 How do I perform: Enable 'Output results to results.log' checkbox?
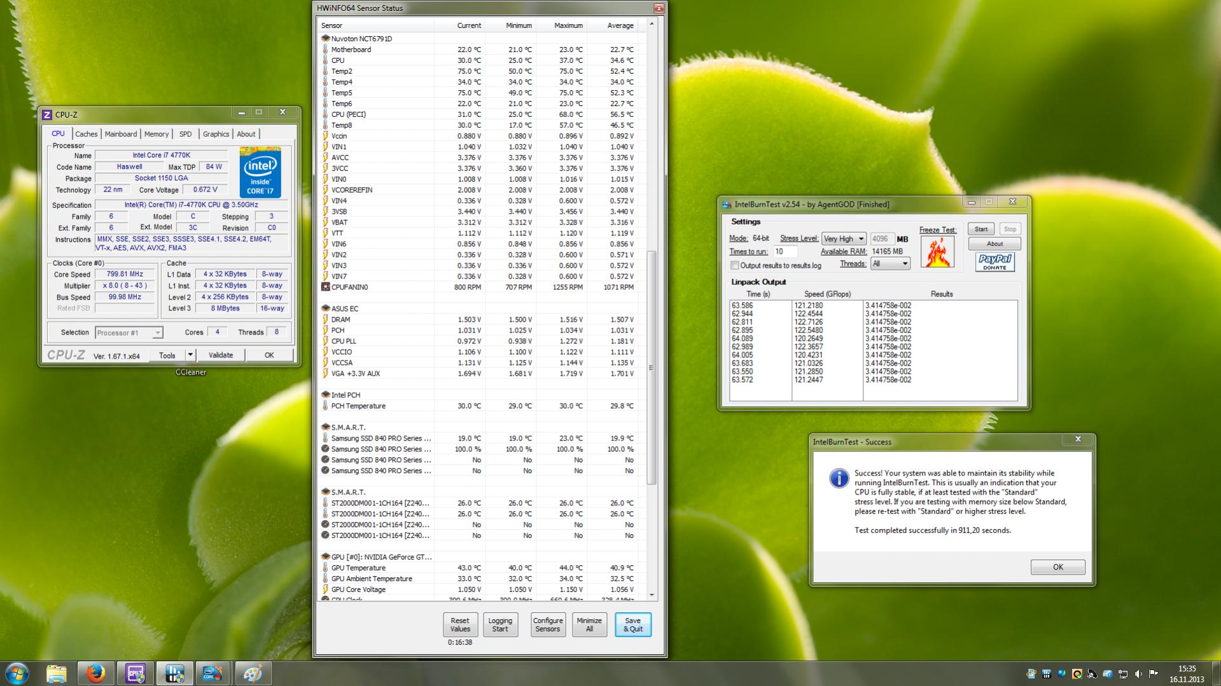click(735, 265)
